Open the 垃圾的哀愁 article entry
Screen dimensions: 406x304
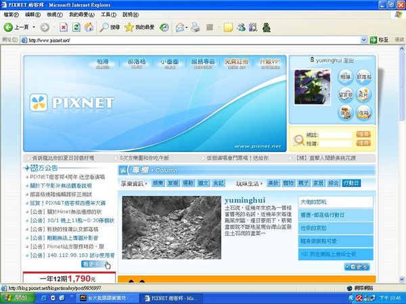(x=336, y=228)
